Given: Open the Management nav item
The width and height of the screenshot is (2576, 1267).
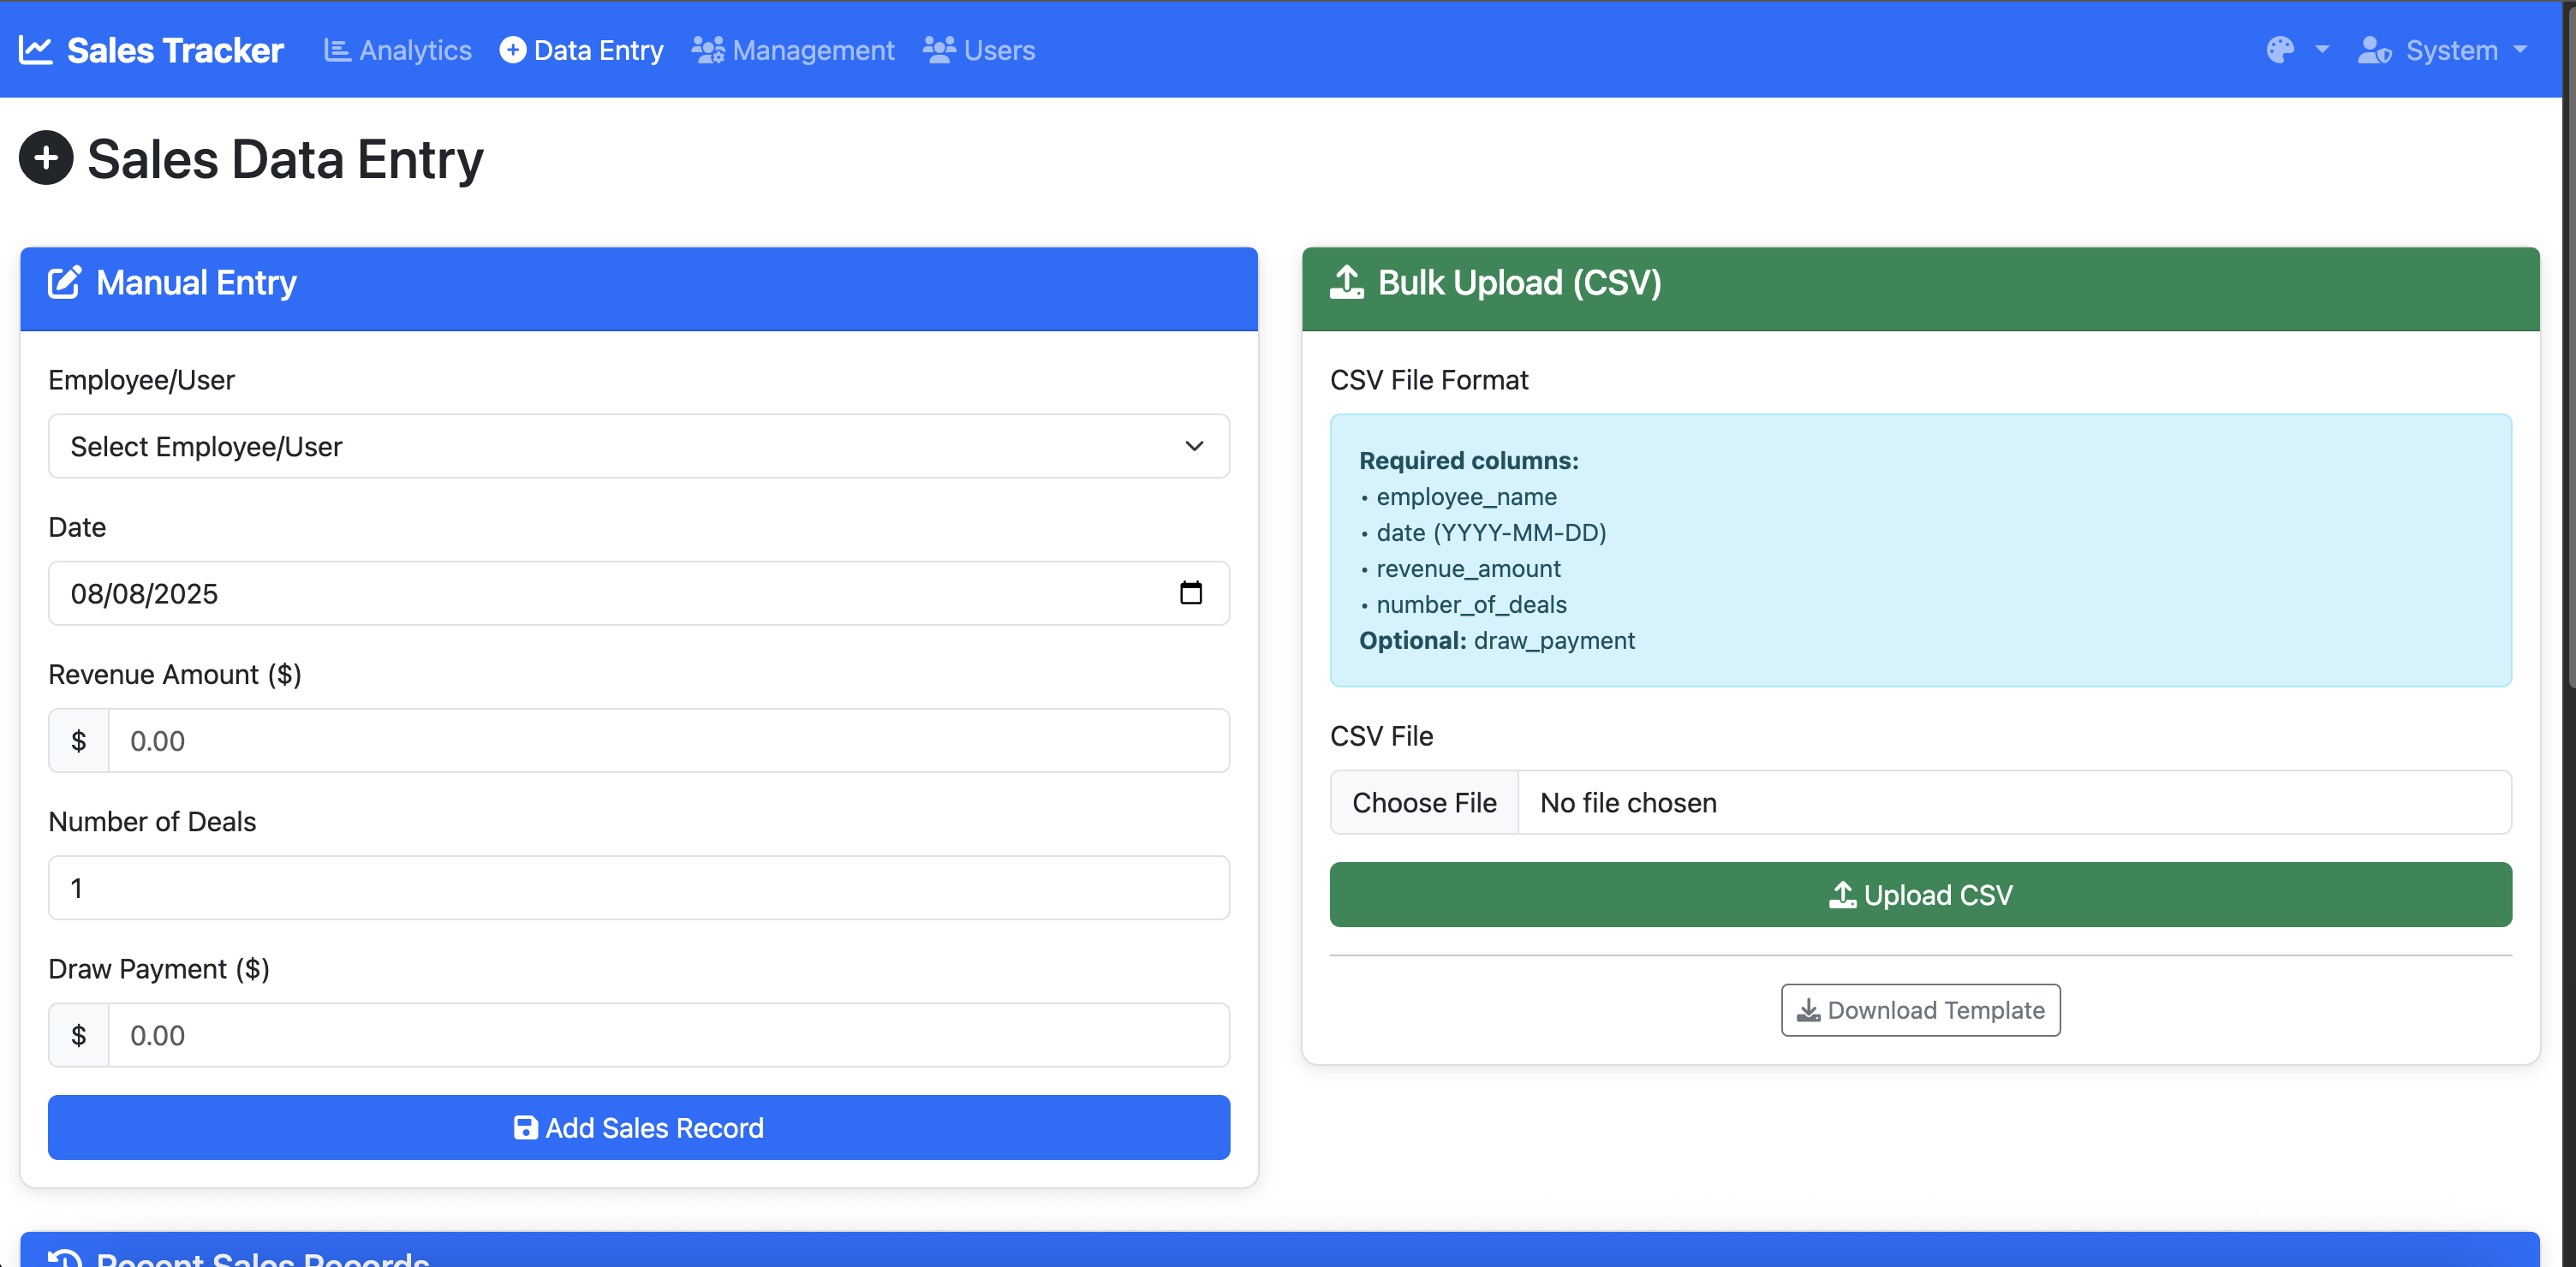Looking at the screenshot, I should 793,50.
